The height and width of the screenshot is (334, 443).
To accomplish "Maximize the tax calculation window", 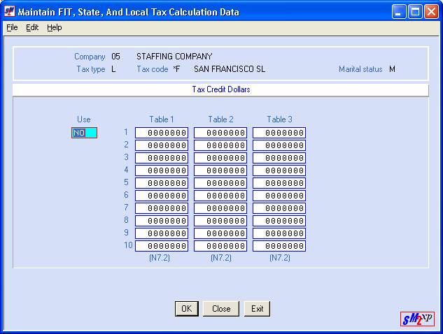I will pos(414,12).
